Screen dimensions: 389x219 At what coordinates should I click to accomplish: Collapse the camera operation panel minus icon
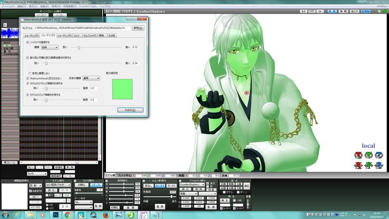(x=75, y=181)
